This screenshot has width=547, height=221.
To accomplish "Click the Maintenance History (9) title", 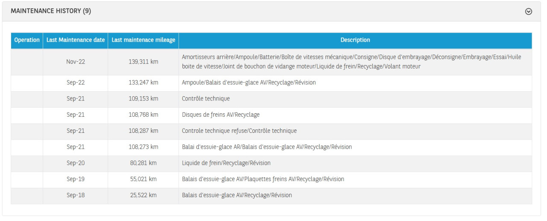I will coord(51,11).
